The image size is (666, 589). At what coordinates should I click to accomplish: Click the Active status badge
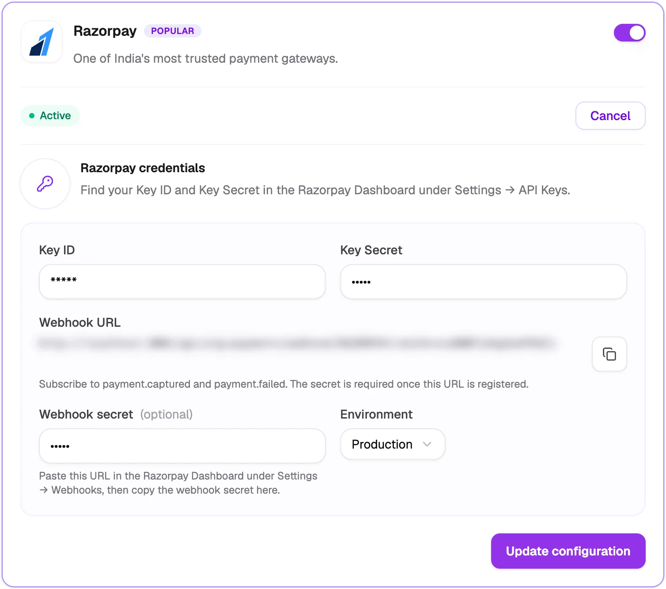(50, 116)
